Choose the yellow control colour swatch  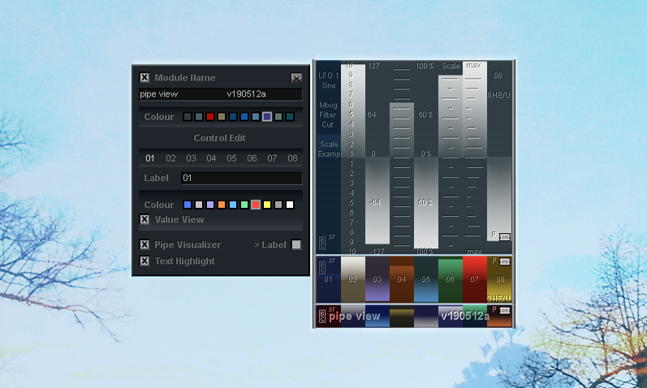pos(267,205)
